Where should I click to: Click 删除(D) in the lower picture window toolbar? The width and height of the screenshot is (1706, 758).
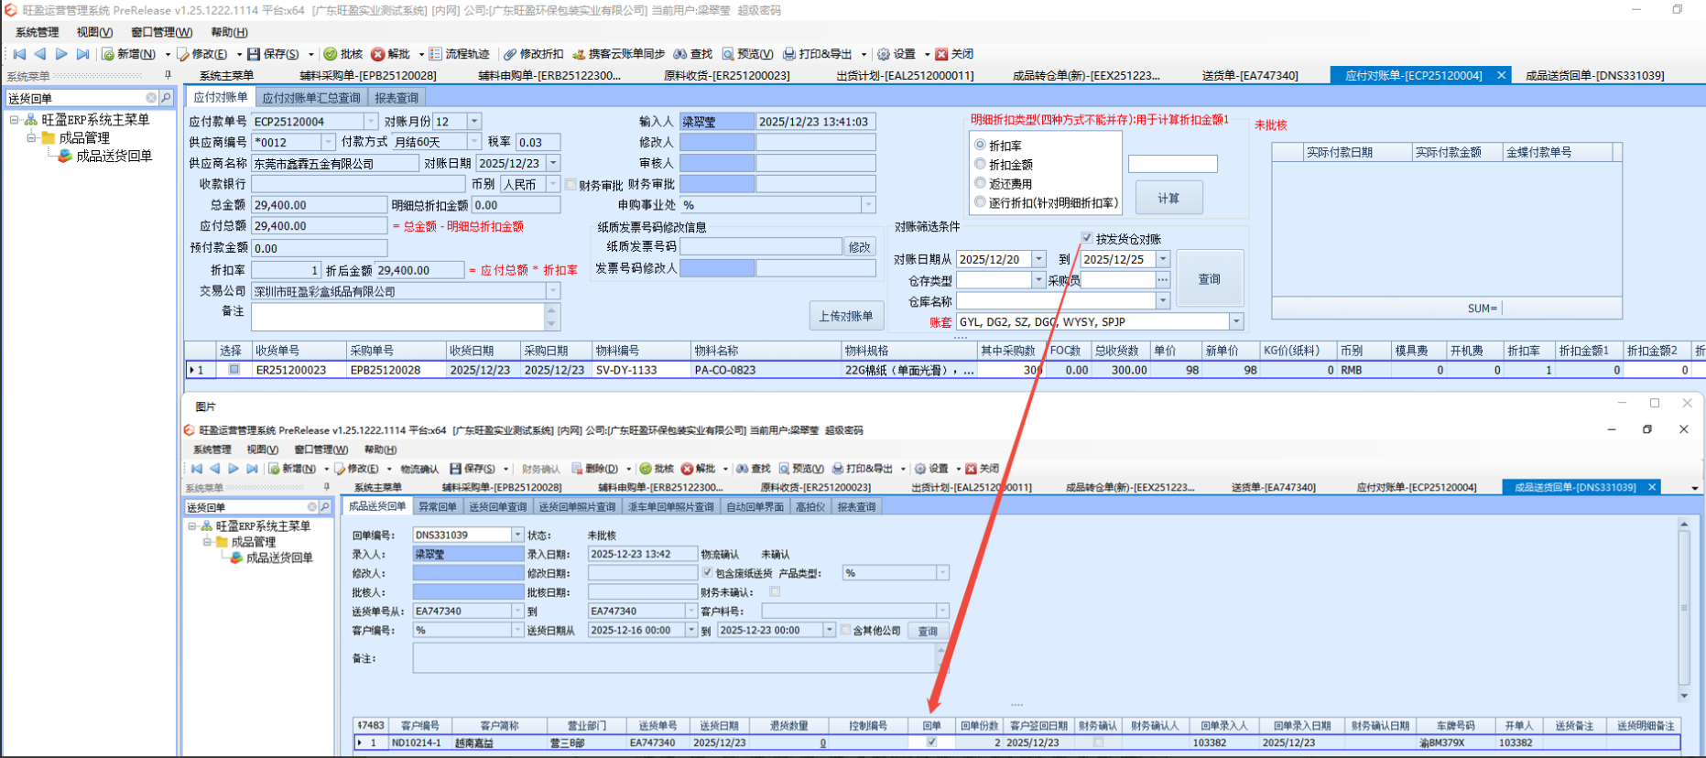[x=595, y=469]
